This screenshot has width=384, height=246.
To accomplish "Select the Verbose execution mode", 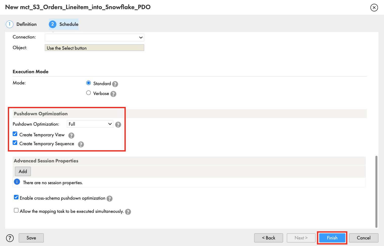I will tap(89, 93).
